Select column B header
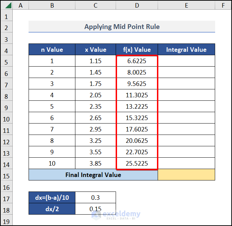 (52, 6)
